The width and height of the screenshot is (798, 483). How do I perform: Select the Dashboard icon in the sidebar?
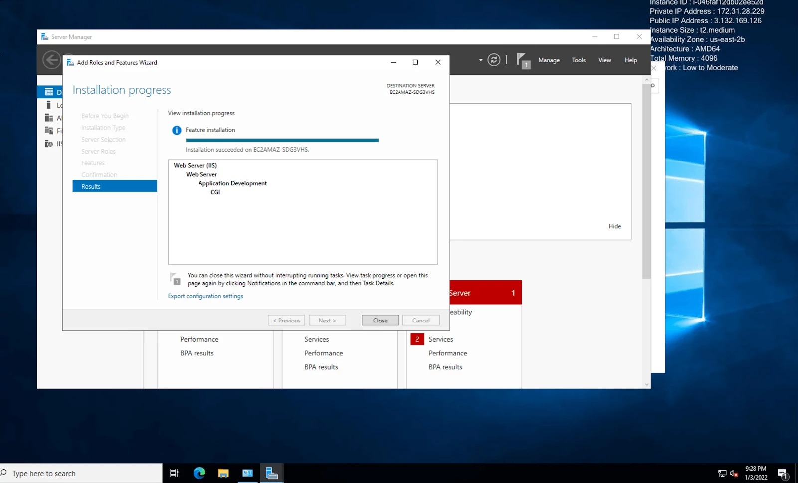pos(49,92)
